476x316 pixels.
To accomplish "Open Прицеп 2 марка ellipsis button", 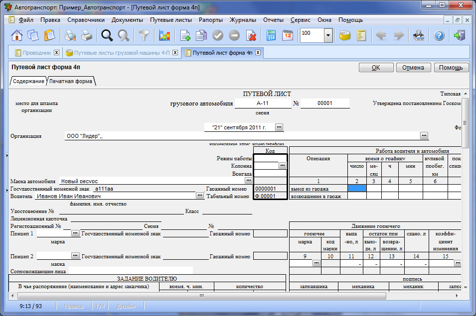I will pos(75,255).
